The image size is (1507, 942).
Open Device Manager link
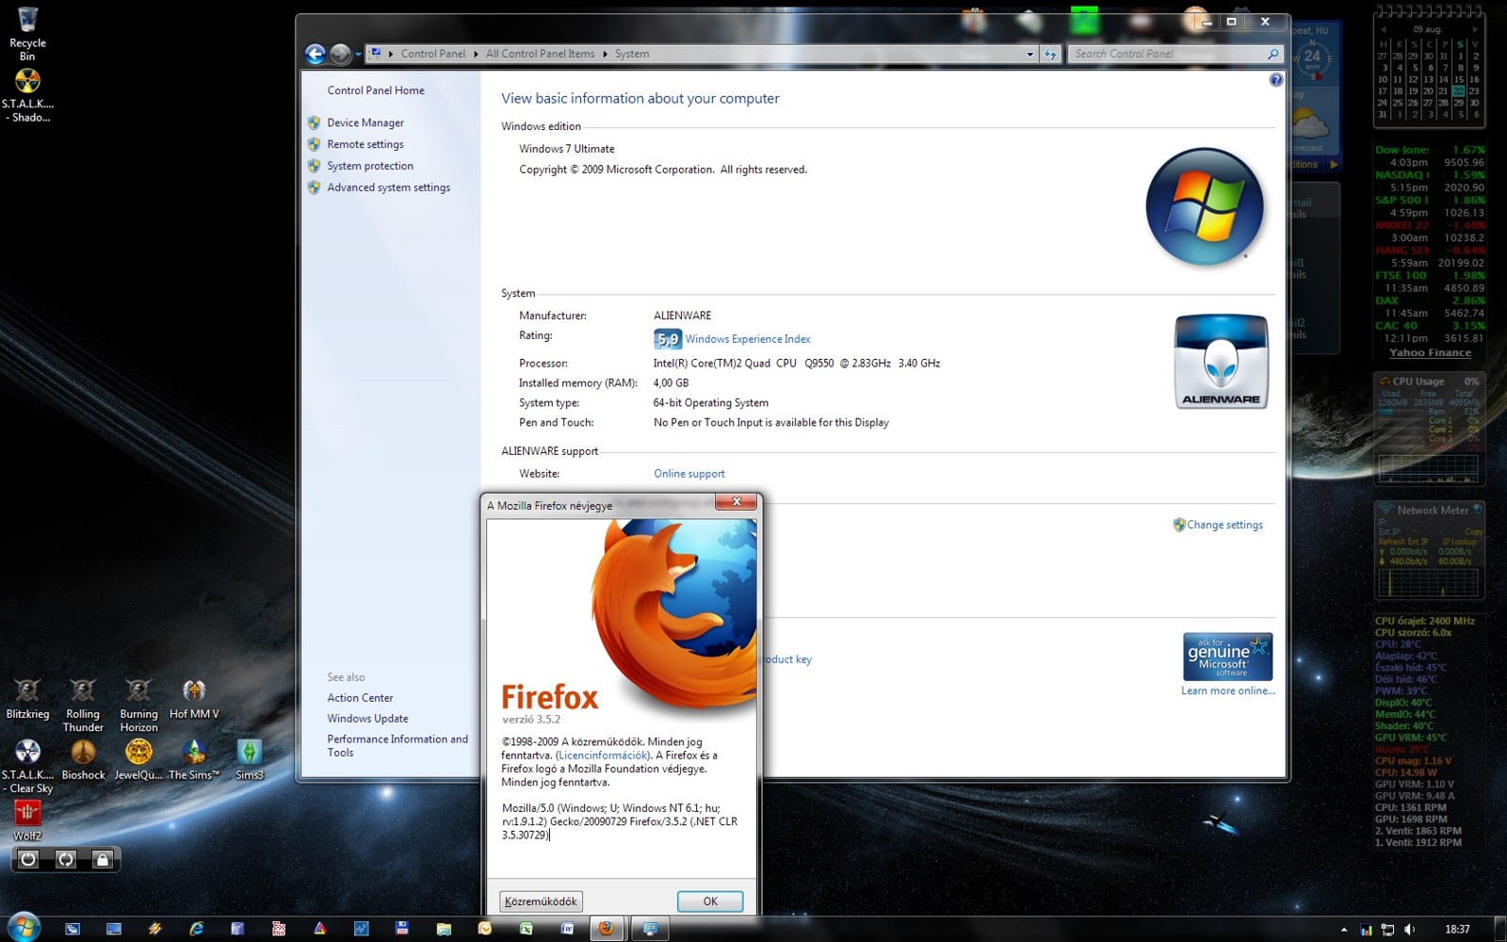click(x=365, y=122)
